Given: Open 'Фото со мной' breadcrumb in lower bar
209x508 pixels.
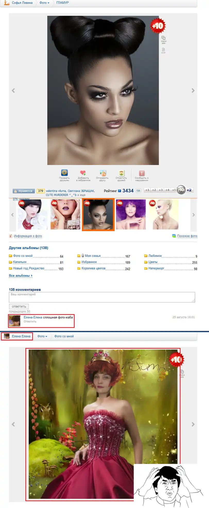Looking at the screenshot, I should click(64, 336).
